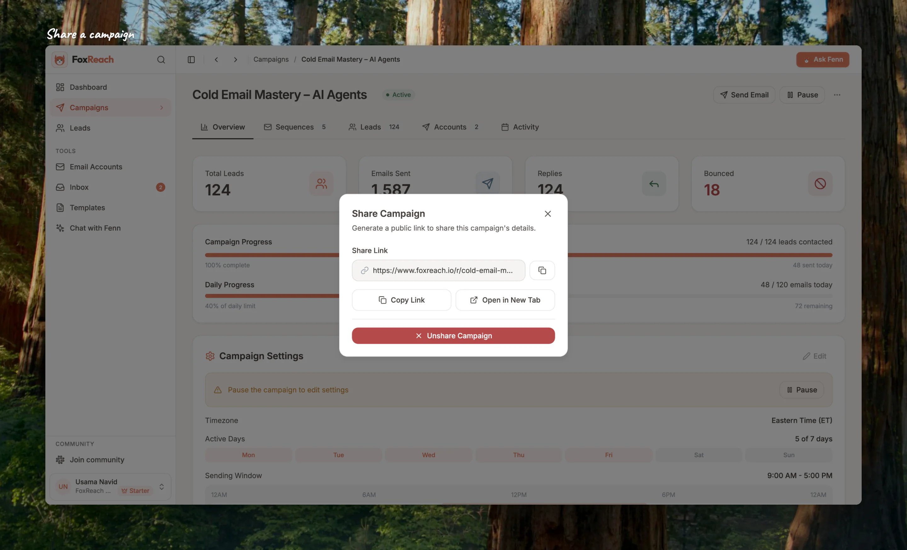This screenshot has height=550, width=907.
Task: Click the Unshare Campaign button
Action: (x=453, y=336)
